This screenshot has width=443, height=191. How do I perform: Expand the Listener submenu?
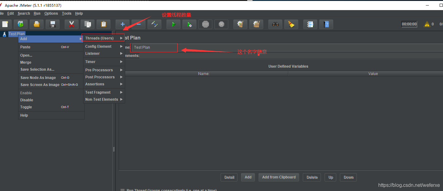coord(104,54)
